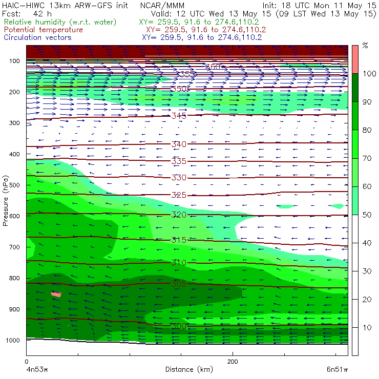Click the red potential temperature XY coordinates text
The image size is (379, 379).
pos(206,30)
